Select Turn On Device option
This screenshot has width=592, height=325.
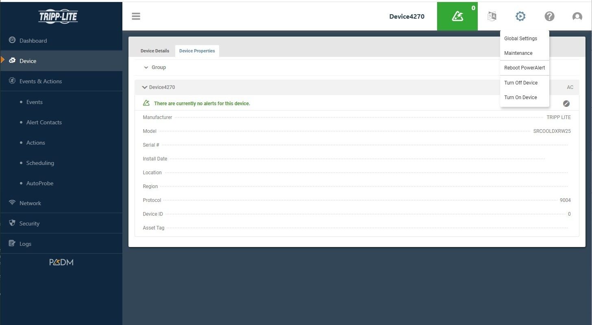click(x=520, y=97)
